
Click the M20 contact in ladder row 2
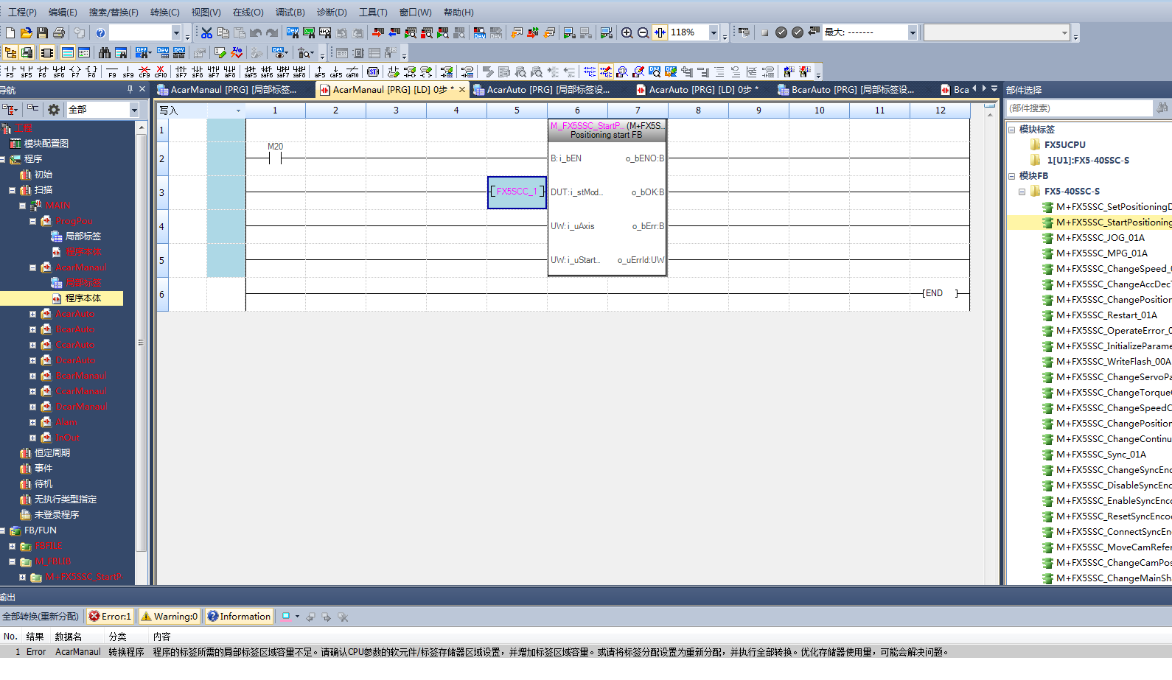coord(275,158)
